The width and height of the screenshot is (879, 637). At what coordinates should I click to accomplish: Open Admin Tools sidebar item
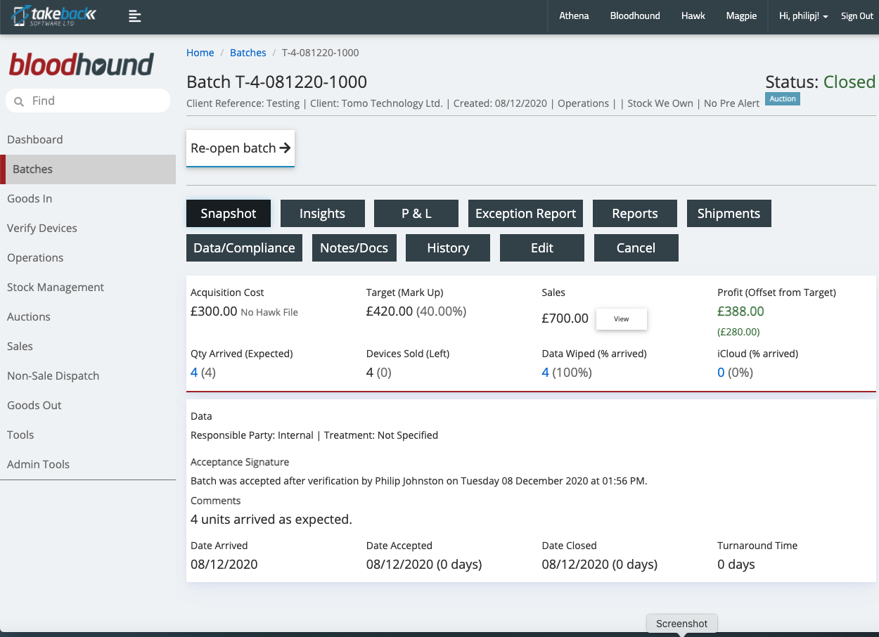pos(88,464)
